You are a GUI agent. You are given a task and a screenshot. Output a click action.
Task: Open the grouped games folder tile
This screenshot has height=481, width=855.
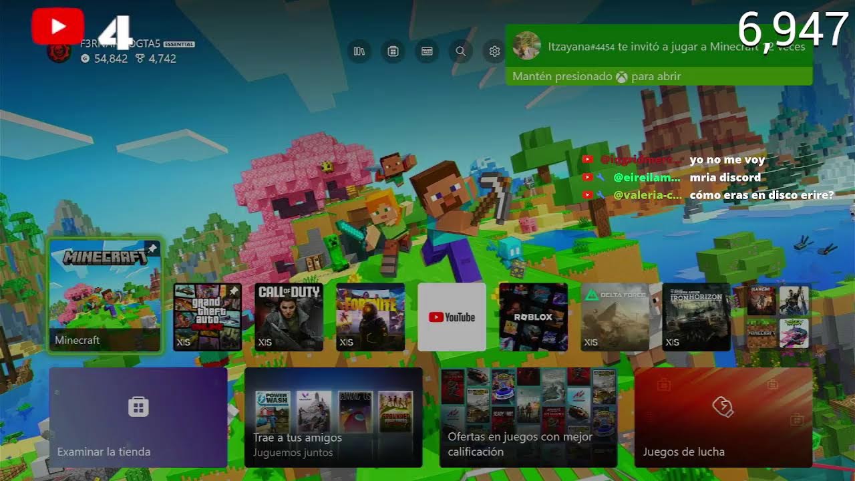point(778,317)
